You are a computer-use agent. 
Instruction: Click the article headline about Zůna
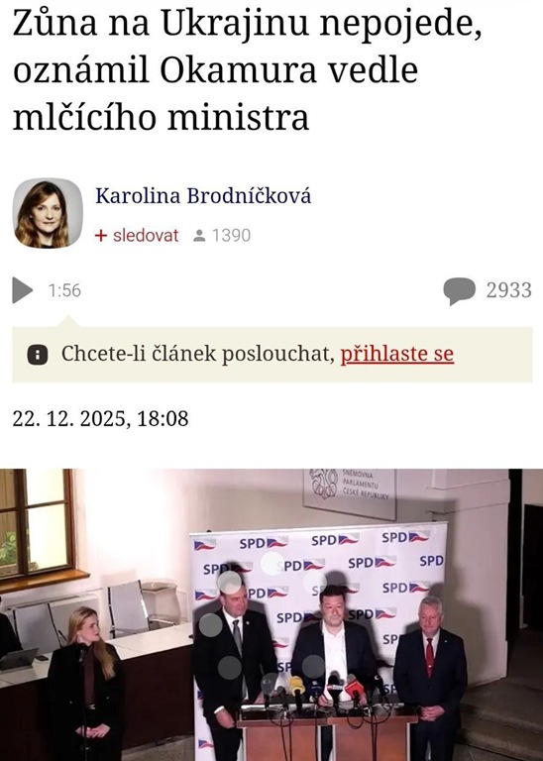248,69
